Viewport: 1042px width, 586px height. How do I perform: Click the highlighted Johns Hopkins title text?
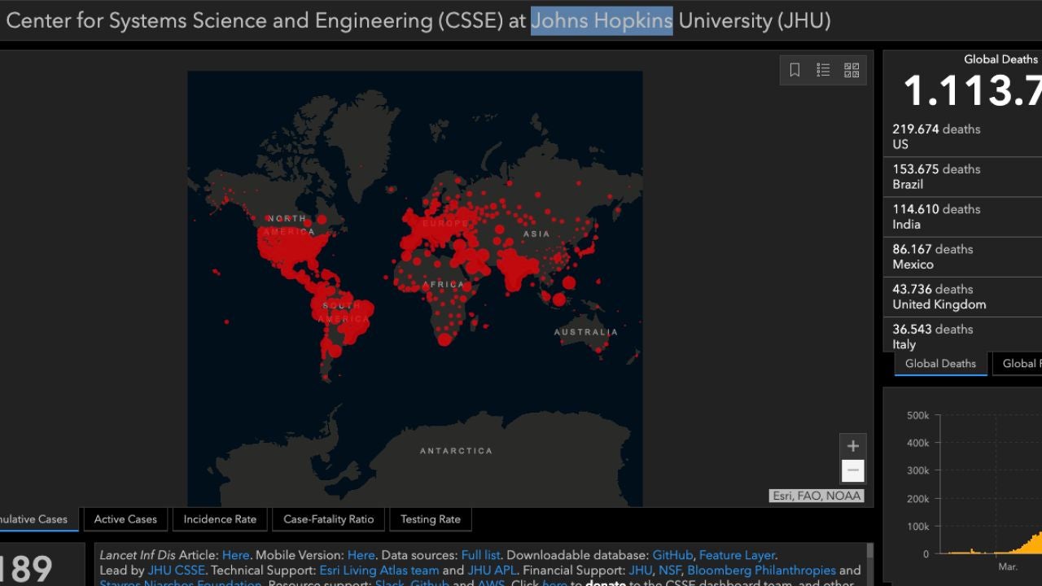click(x=602, y=20)
